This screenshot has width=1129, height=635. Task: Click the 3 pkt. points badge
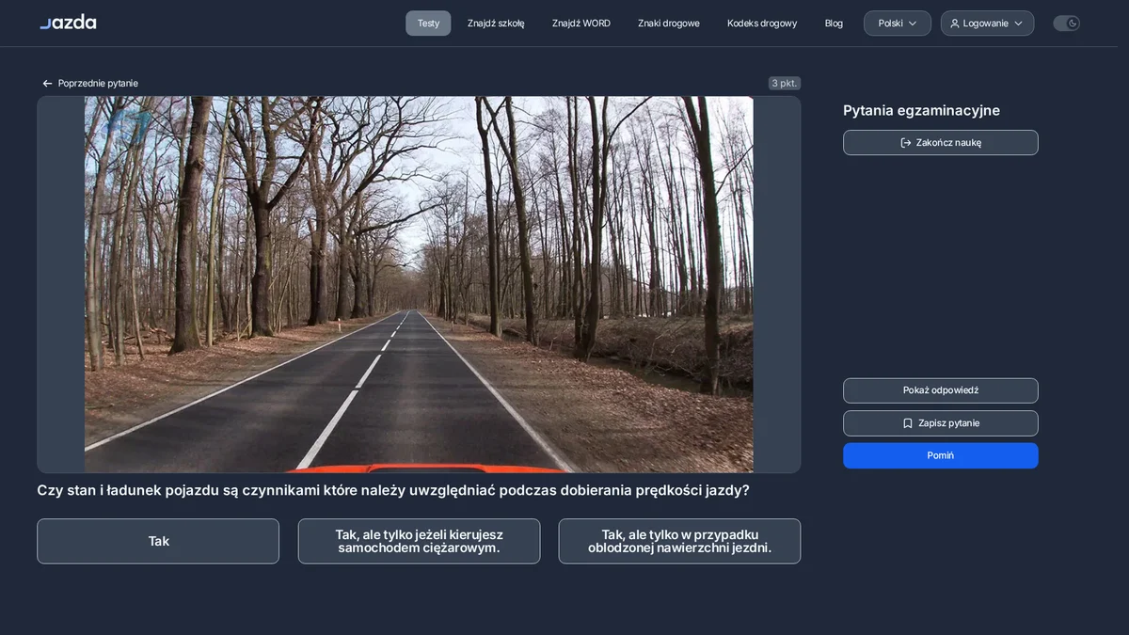785,83
